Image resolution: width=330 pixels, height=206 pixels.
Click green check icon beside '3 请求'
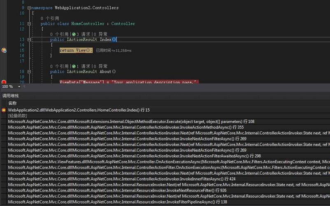pyautogui.click(x=74, y=34)
